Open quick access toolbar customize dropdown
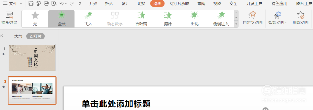The image size is (313, 110). 80,3
